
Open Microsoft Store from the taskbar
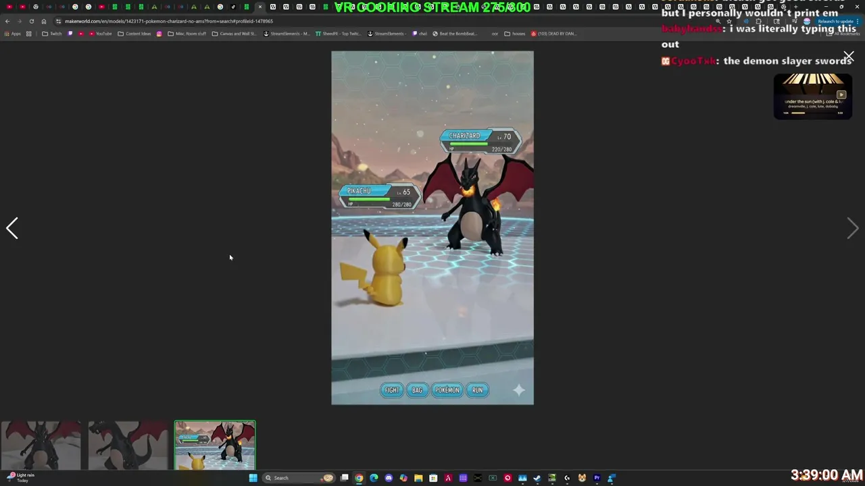pos(433,478)
